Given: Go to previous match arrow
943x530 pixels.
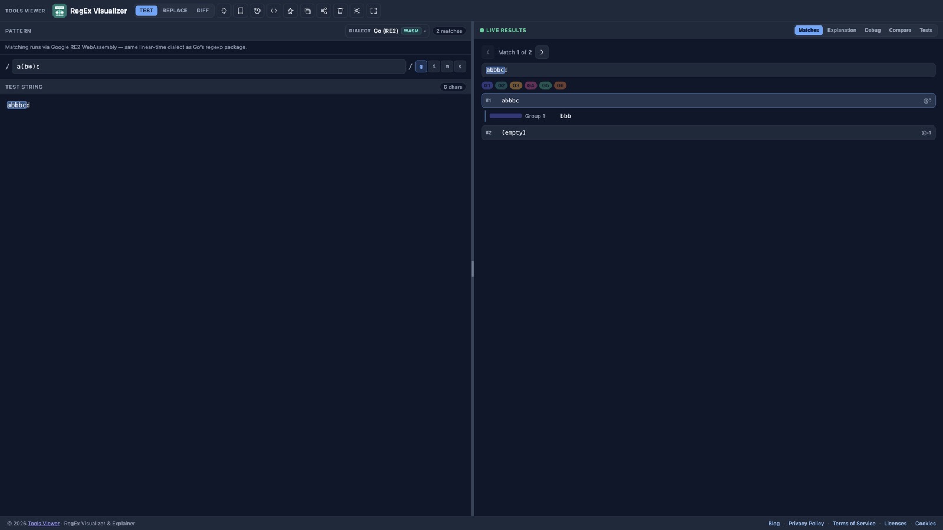Looking at the screenshot, I should point(487,52).
